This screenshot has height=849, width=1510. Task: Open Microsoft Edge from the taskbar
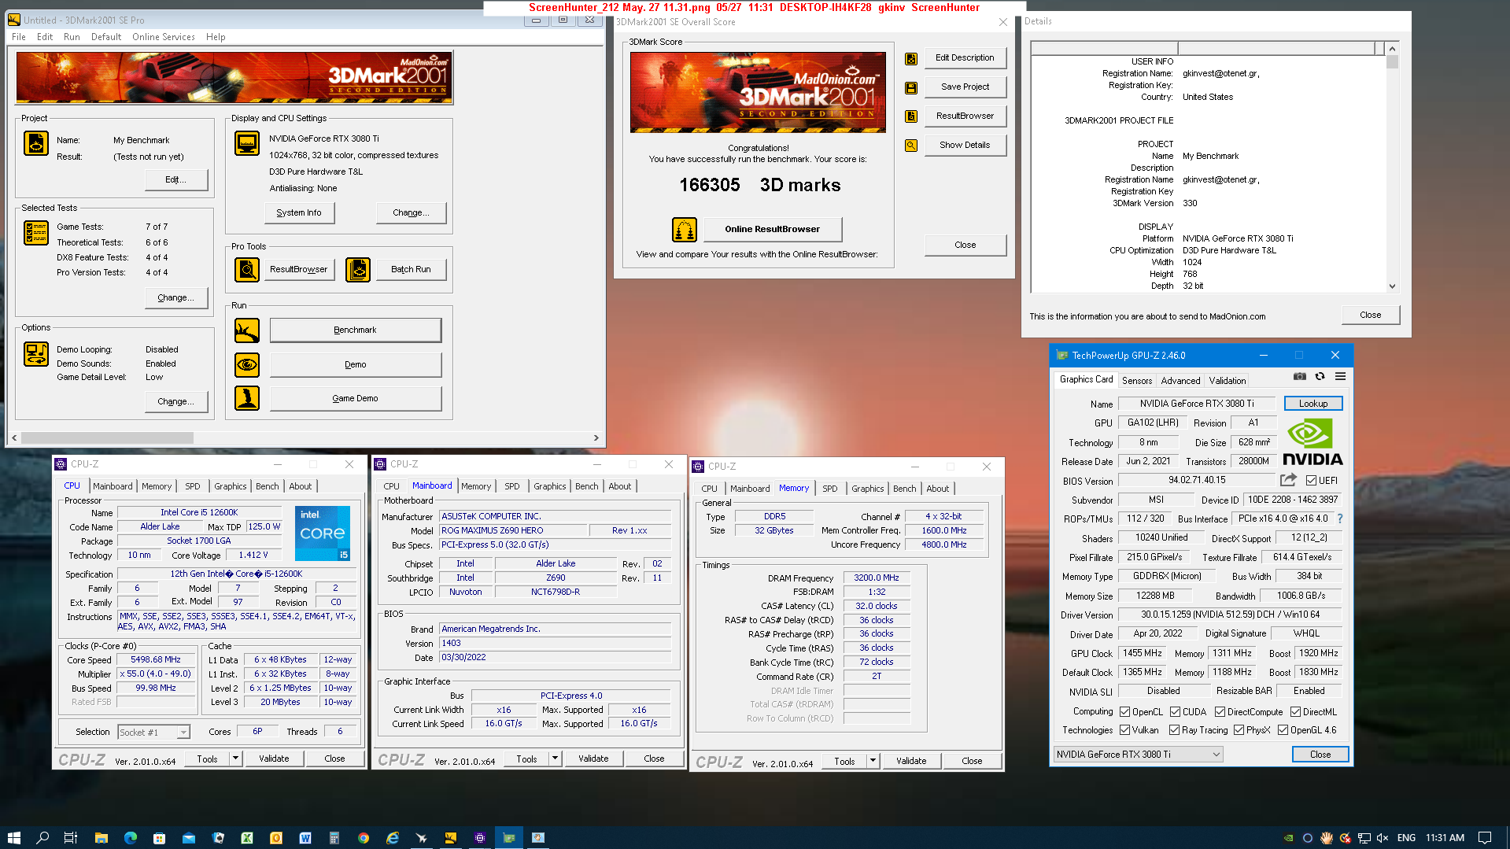(x=131, y=838)
